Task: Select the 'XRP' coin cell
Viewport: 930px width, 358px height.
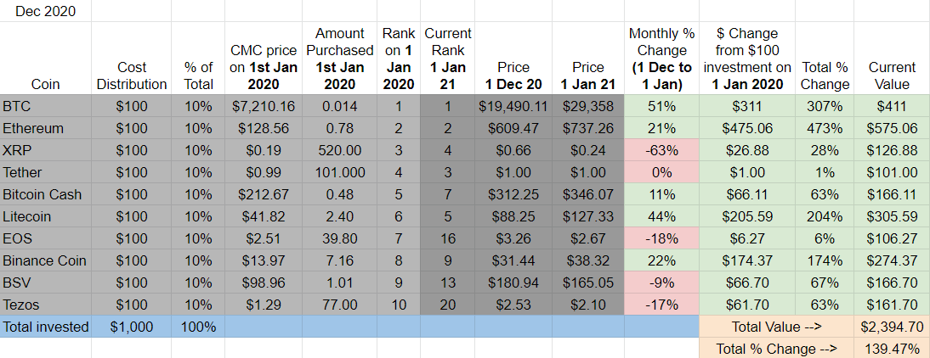Action: (x=46, y=150)
